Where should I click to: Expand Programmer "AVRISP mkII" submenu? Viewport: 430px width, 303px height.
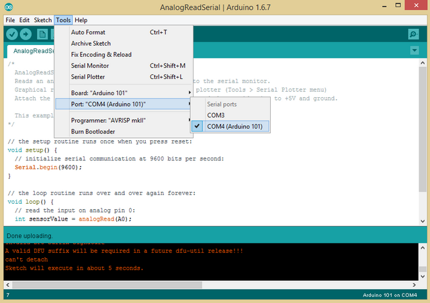click(x=124, y=121)
